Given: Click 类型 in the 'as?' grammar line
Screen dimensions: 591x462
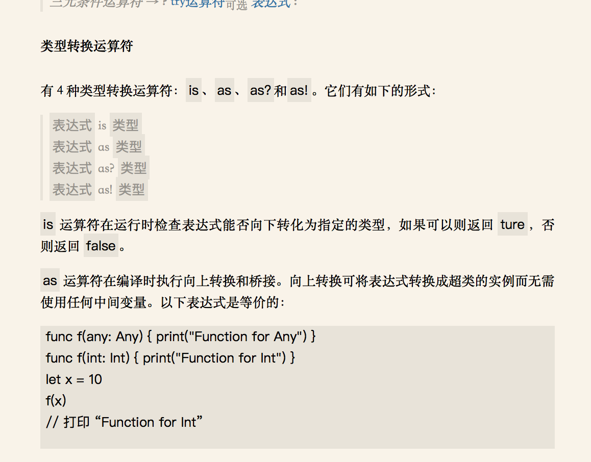Looking at the screenshot, I should tap(133, 168).
